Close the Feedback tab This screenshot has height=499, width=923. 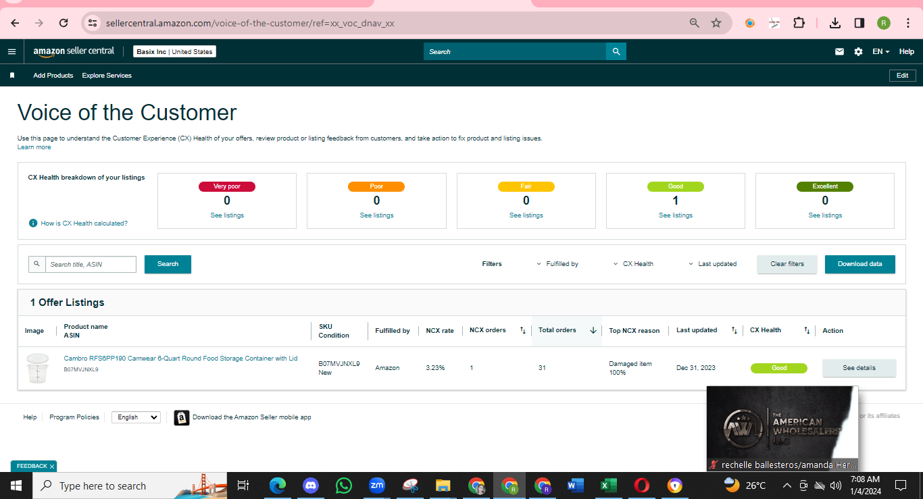tap(52, 467)
